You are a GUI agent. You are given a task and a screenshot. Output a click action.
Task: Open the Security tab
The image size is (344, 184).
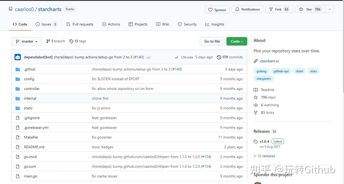coord(187,24)
